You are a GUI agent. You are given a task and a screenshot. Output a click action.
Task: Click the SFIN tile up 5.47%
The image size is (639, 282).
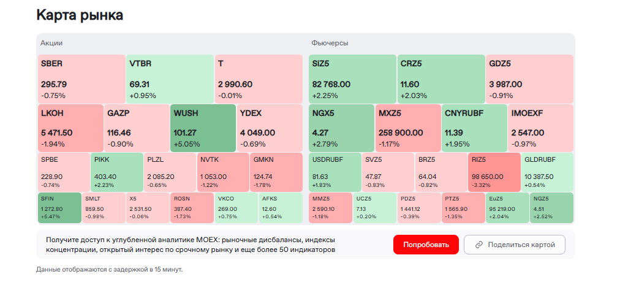tap(59, 207)
